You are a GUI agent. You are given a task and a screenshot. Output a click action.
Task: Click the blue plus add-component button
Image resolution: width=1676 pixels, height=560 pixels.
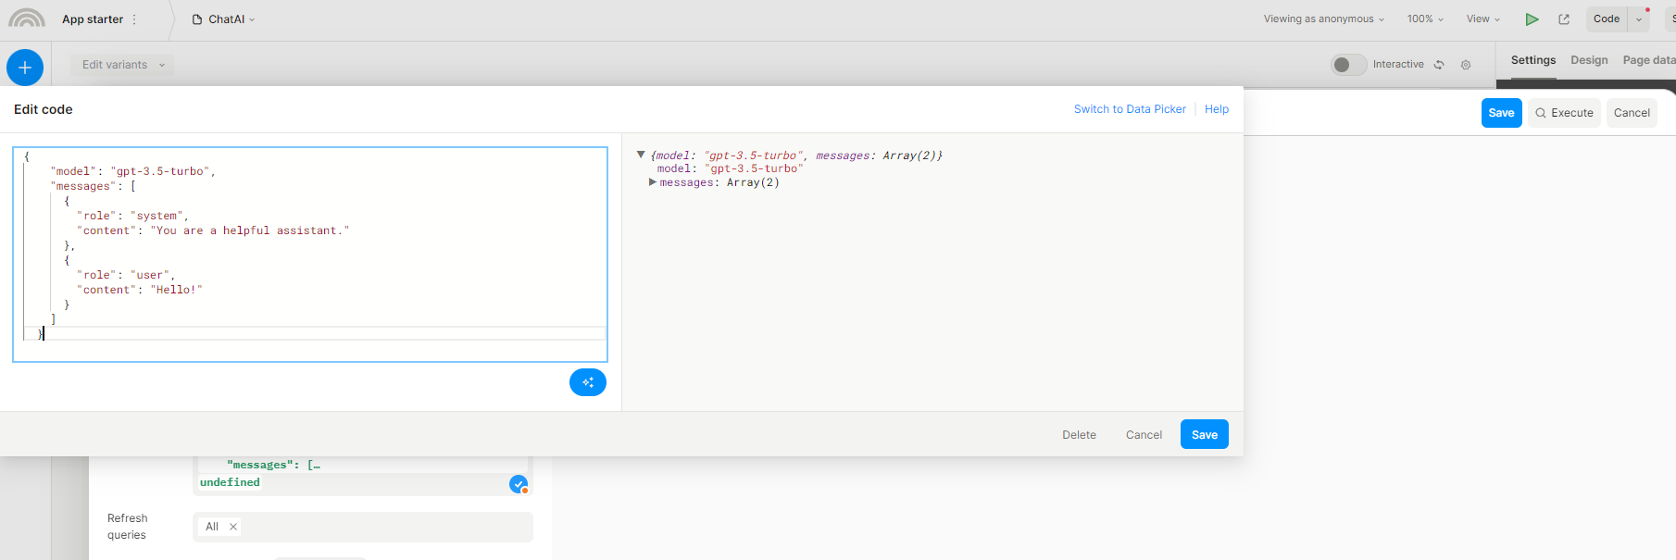[25, 68]
